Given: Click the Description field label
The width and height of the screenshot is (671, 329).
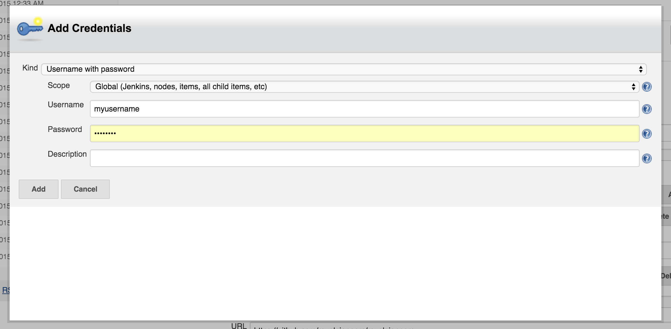Looking at the screenshot, I should pyautogui.click(x=67, y=154).
